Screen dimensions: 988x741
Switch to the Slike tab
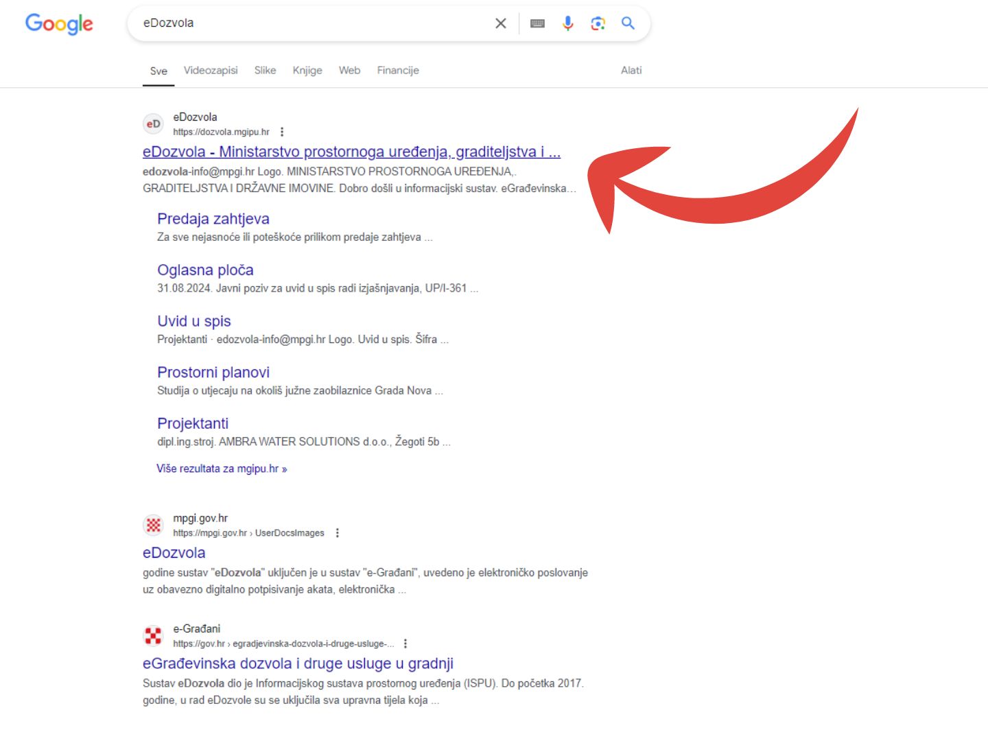[265, 70]
